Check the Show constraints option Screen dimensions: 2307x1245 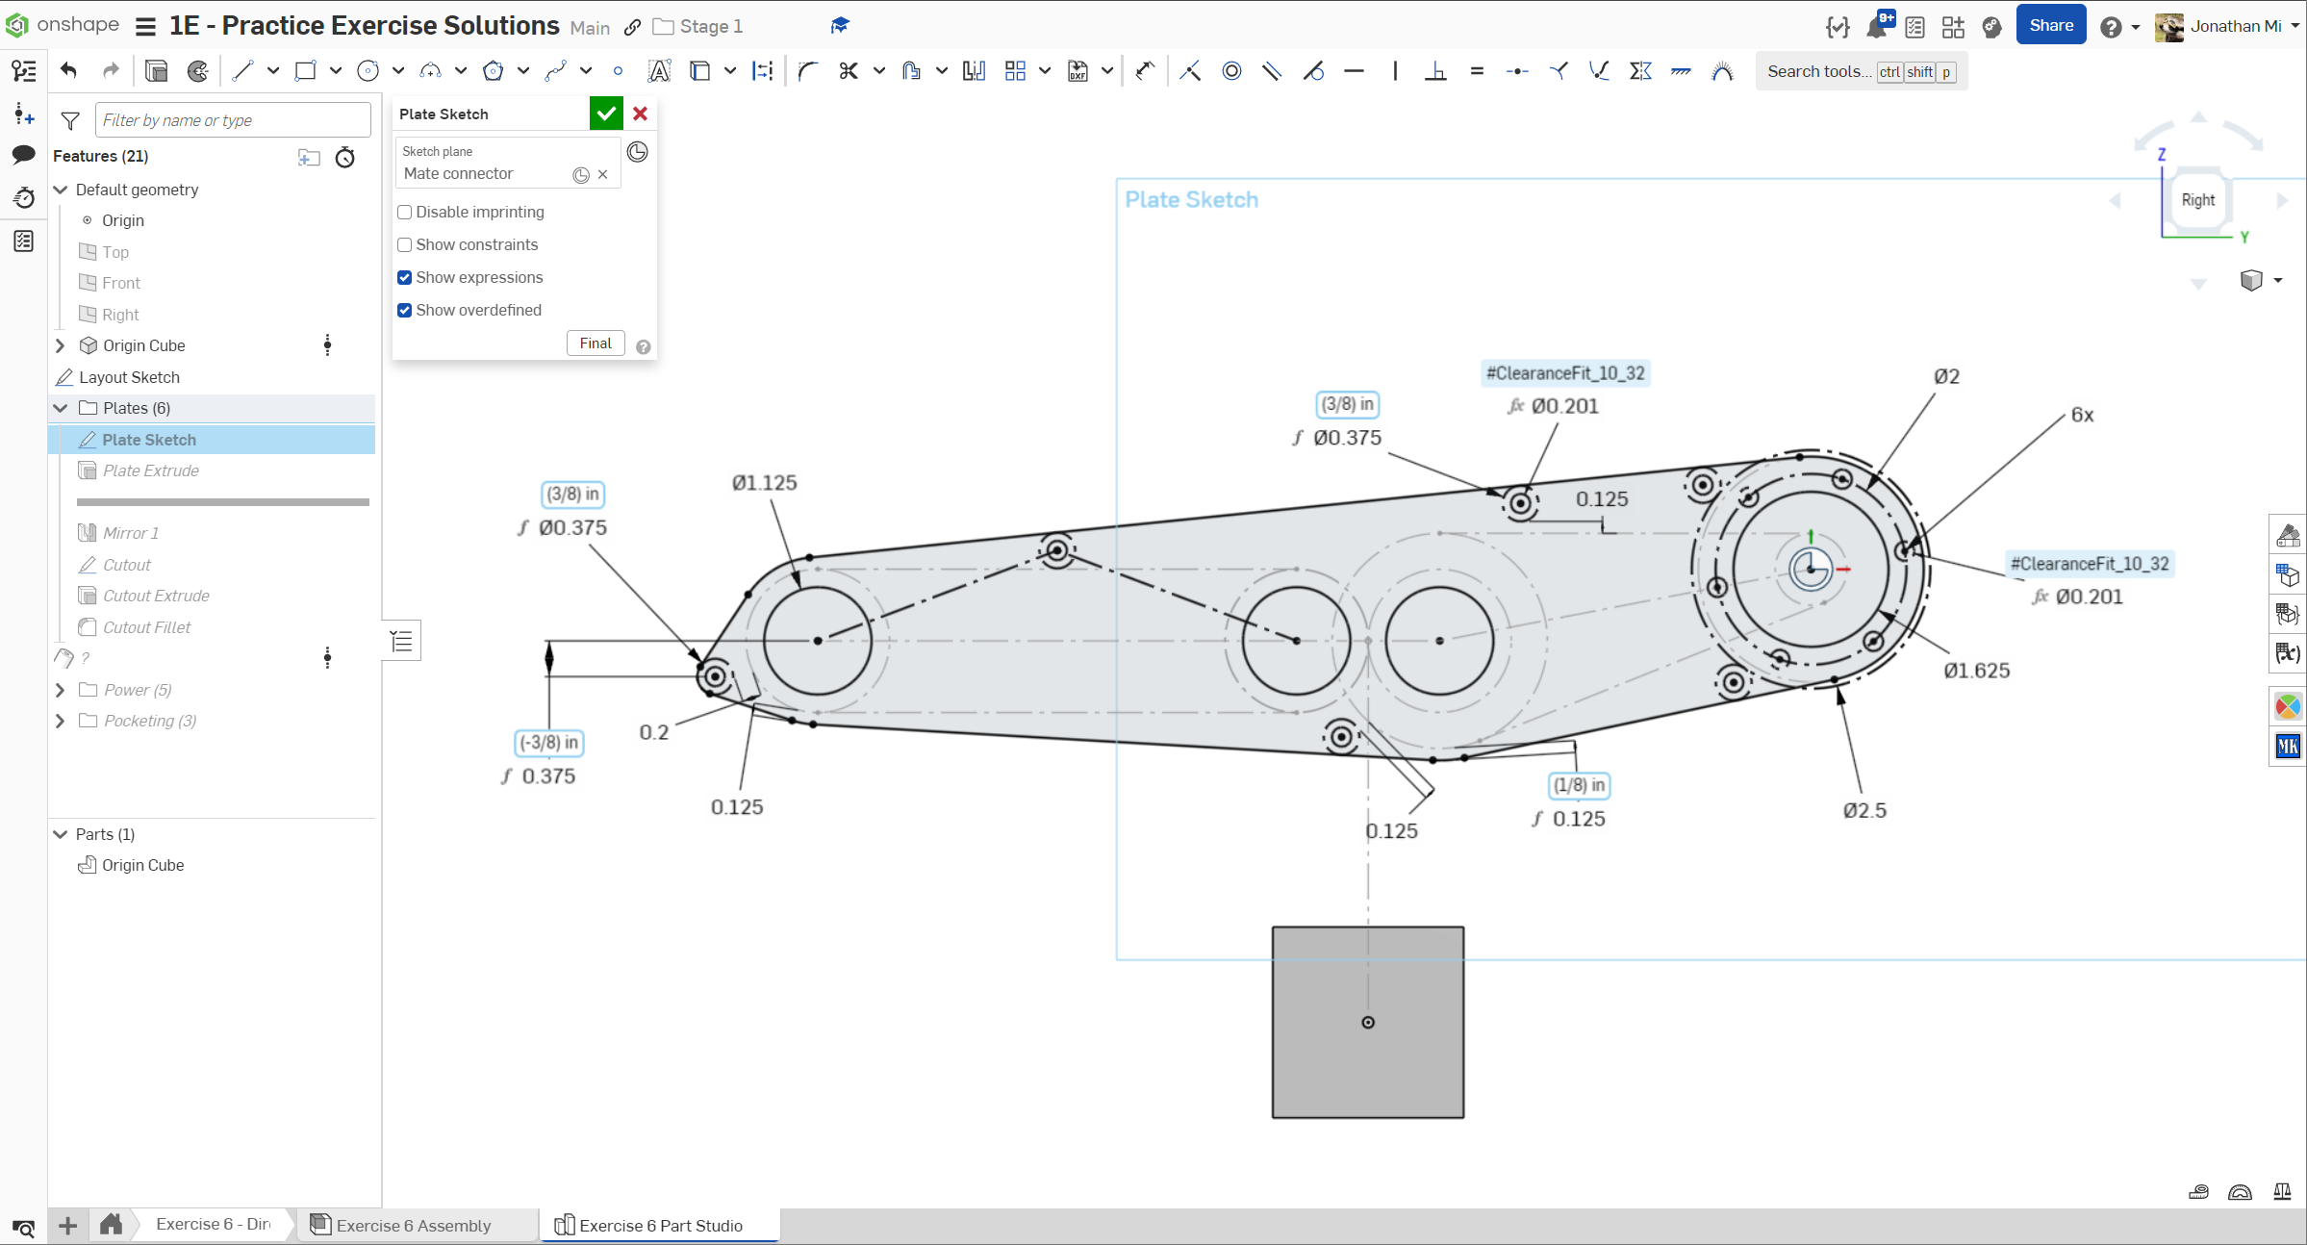tap(405, 245)
